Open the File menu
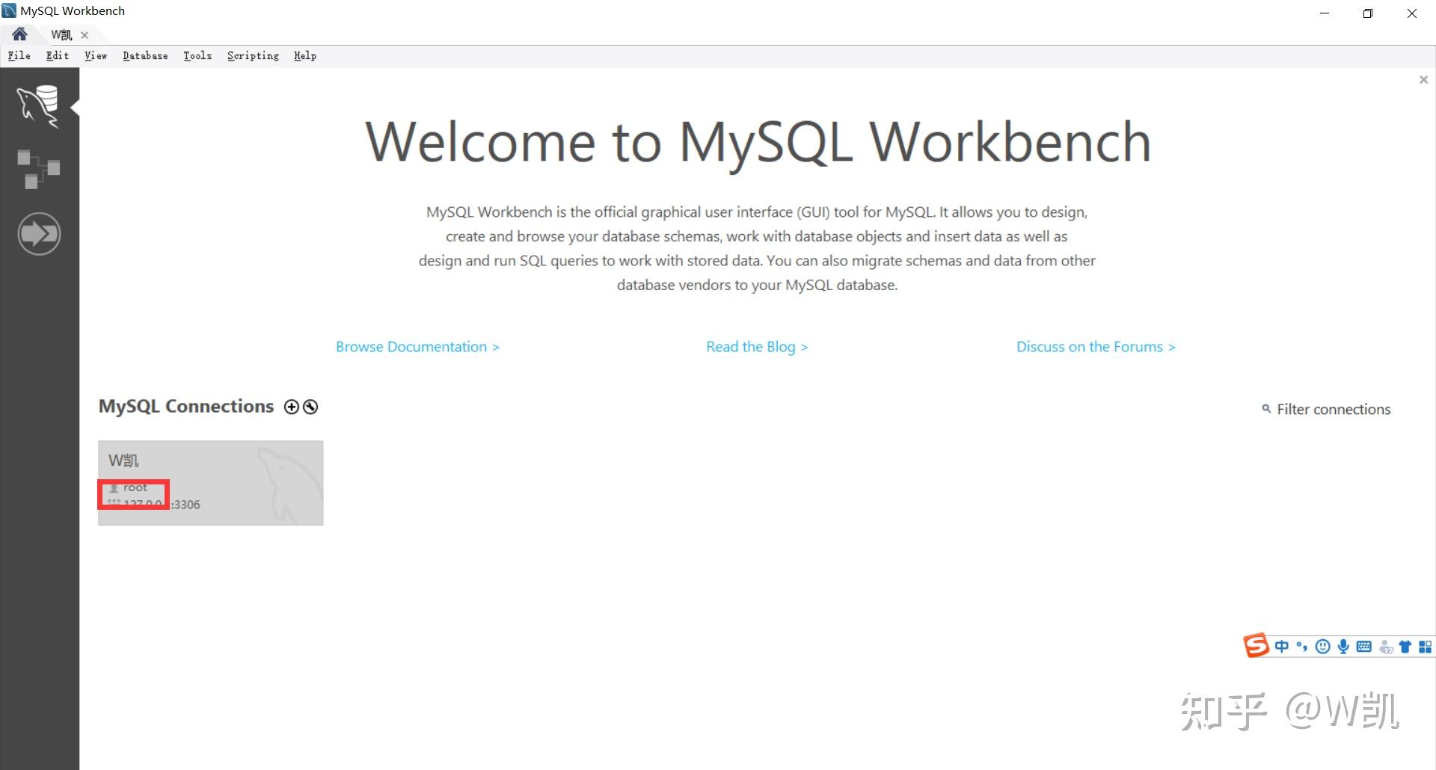Viewport: 1436px width, 770px height. (19, 55)
